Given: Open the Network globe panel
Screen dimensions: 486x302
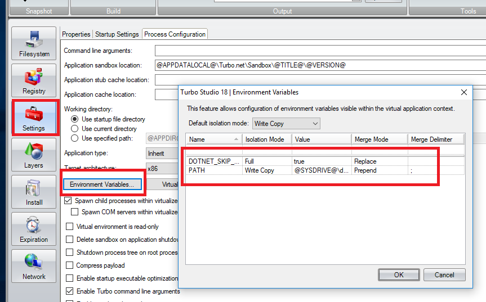Looking at the screenshot, I should coord(34,266).
